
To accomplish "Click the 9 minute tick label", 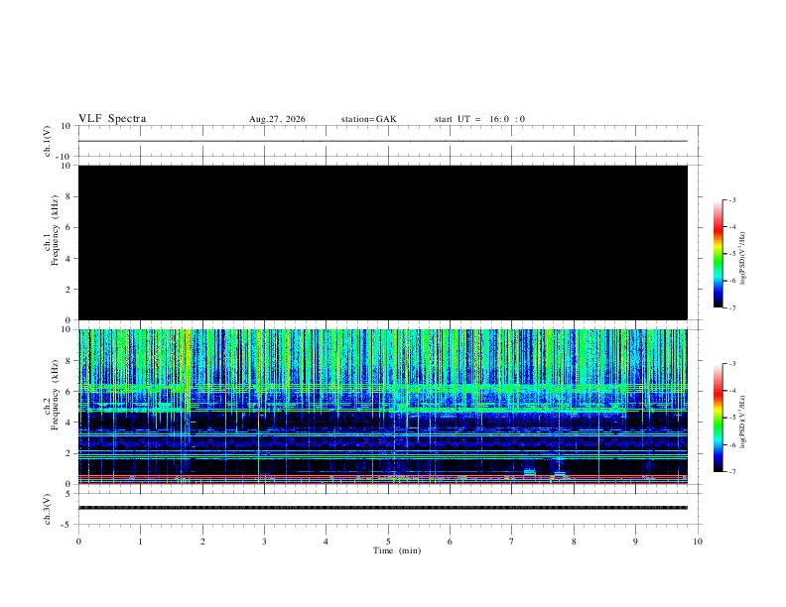I will point(635,542).
